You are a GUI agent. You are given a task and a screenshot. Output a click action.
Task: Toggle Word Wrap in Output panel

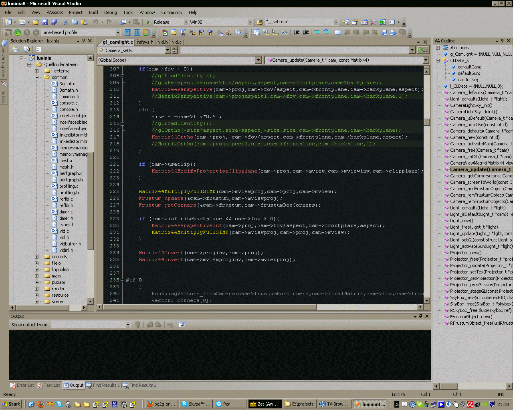tap(182, 325)
